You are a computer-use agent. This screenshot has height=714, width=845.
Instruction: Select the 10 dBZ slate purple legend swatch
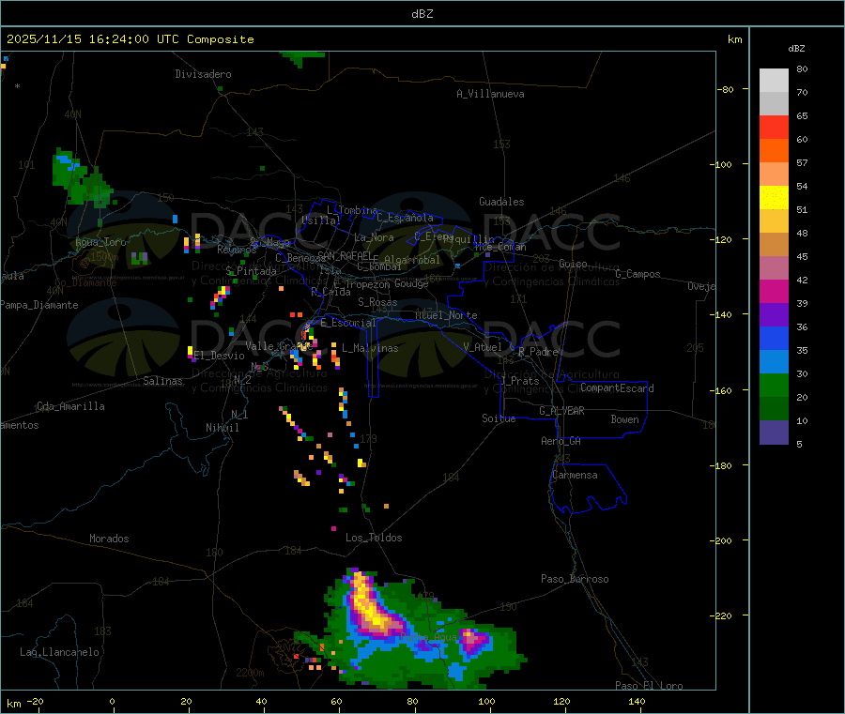[x=774, y=433]
